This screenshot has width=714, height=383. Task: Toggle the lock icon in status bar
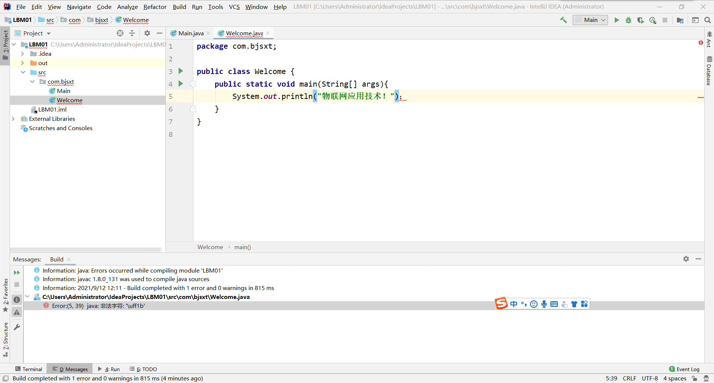(x=694, y=379)
